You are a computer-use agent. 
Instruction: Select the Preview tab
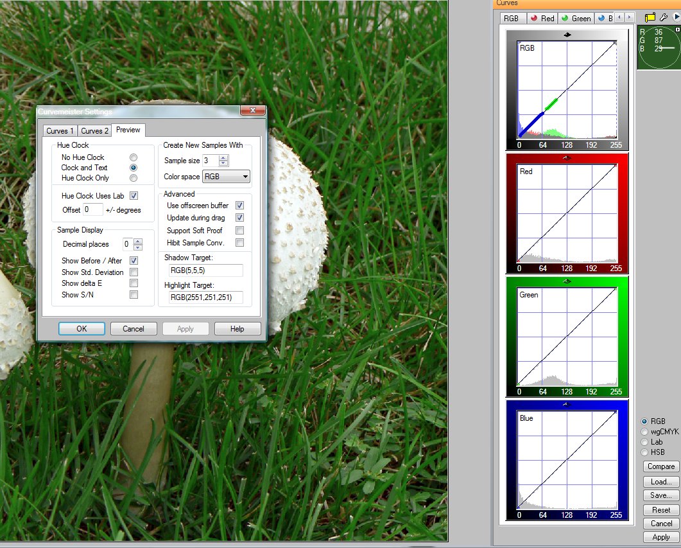pos(128,130)
